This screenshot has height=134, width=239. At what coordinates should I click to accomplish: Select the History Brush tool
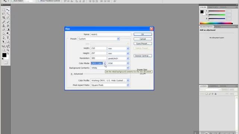pyautogui.click(x=8, y=26)
